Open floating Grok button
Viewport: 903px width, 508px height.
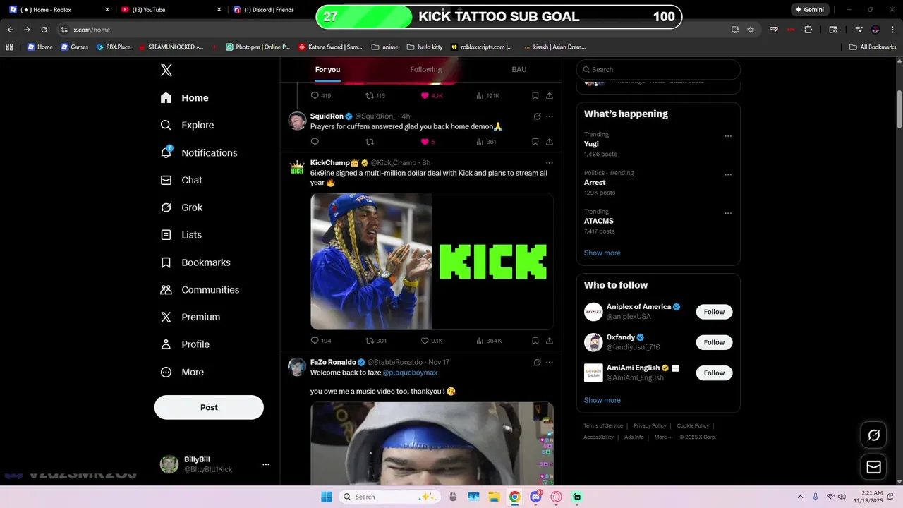[x=873, y=435]
